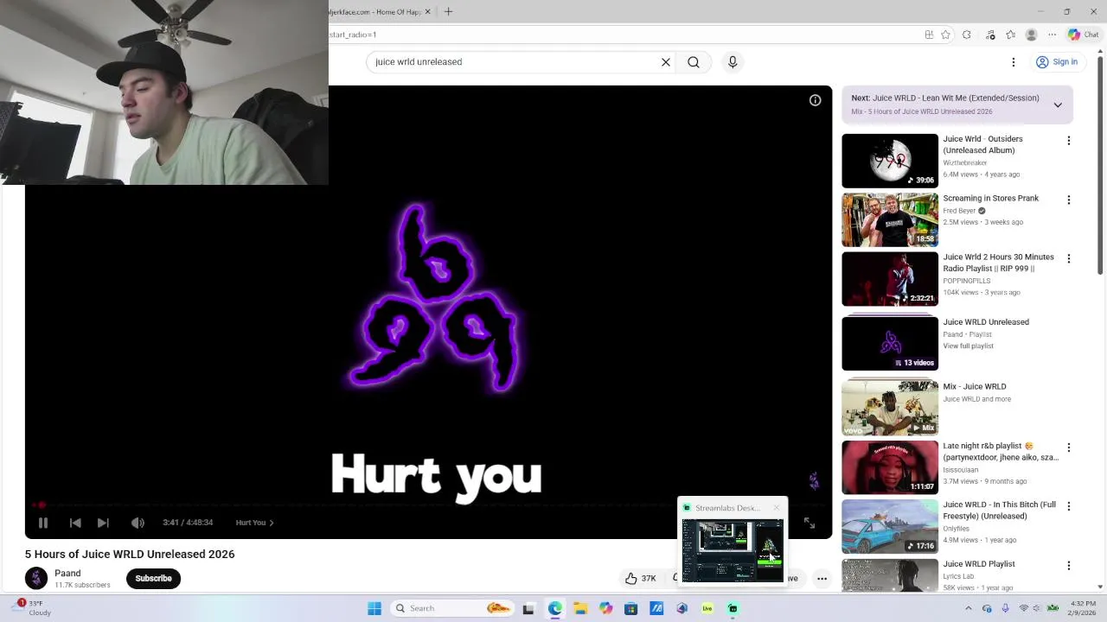Open the browser Favorites list icon
Screen dimensions: 1107x622
(x=1010, y=35)
